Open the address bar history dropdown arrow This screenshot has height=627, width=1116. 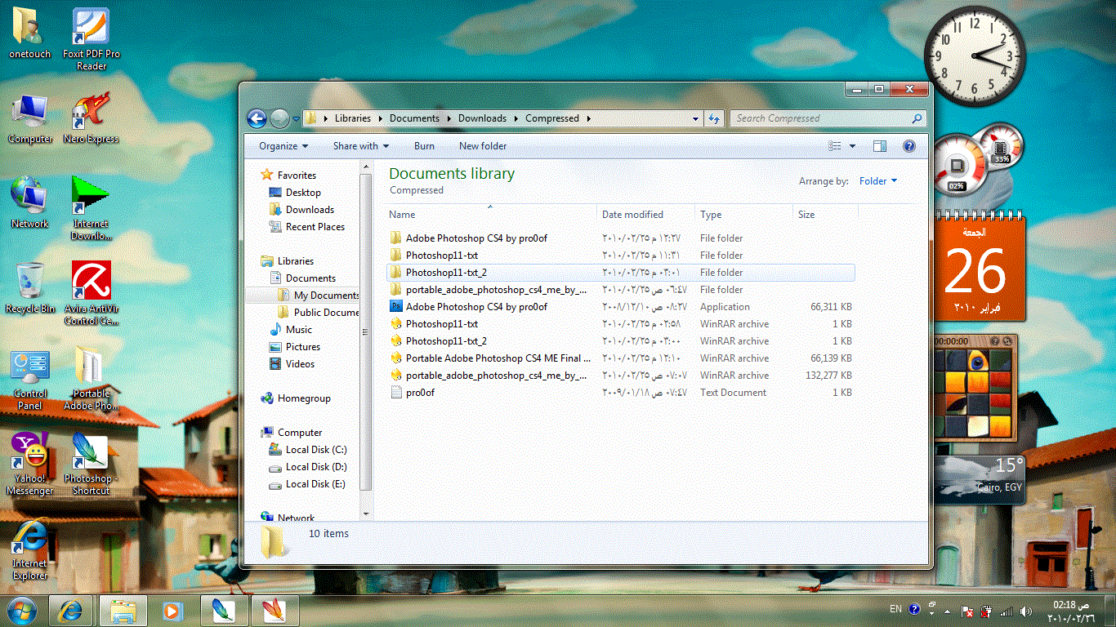point(695,118)
